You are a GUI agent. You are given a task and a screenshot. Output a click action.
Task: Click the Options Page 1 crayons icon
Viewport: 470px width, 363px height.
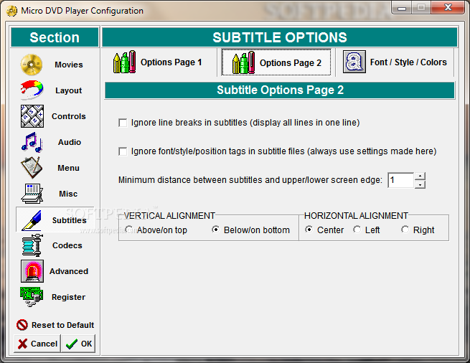(x=124, y=62)
